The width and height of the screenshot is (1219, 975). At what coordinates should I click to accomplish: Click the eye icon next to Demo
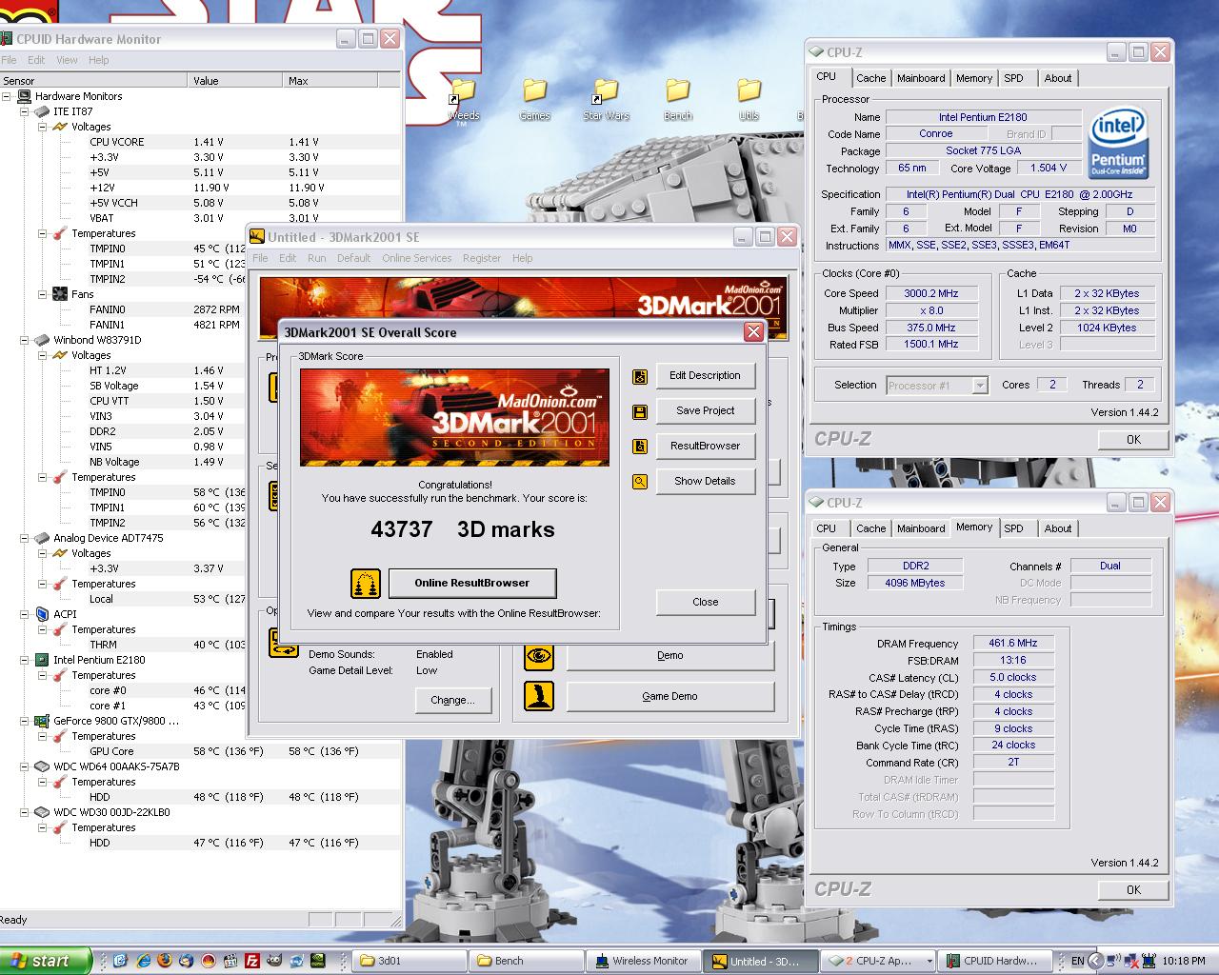tap(539, 655)
